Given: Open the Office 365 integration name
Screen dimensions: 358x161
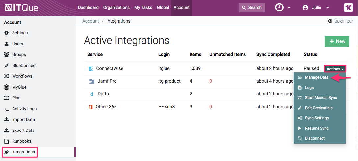Looking at the screenshot, I should coord(106,107).
